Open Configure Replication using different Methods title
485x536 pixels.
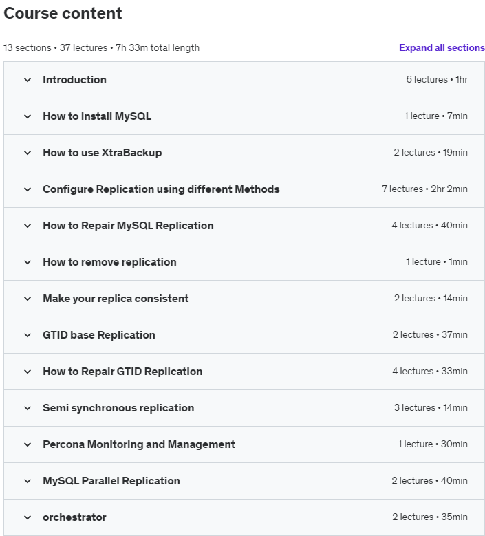(x=161, y=189)
